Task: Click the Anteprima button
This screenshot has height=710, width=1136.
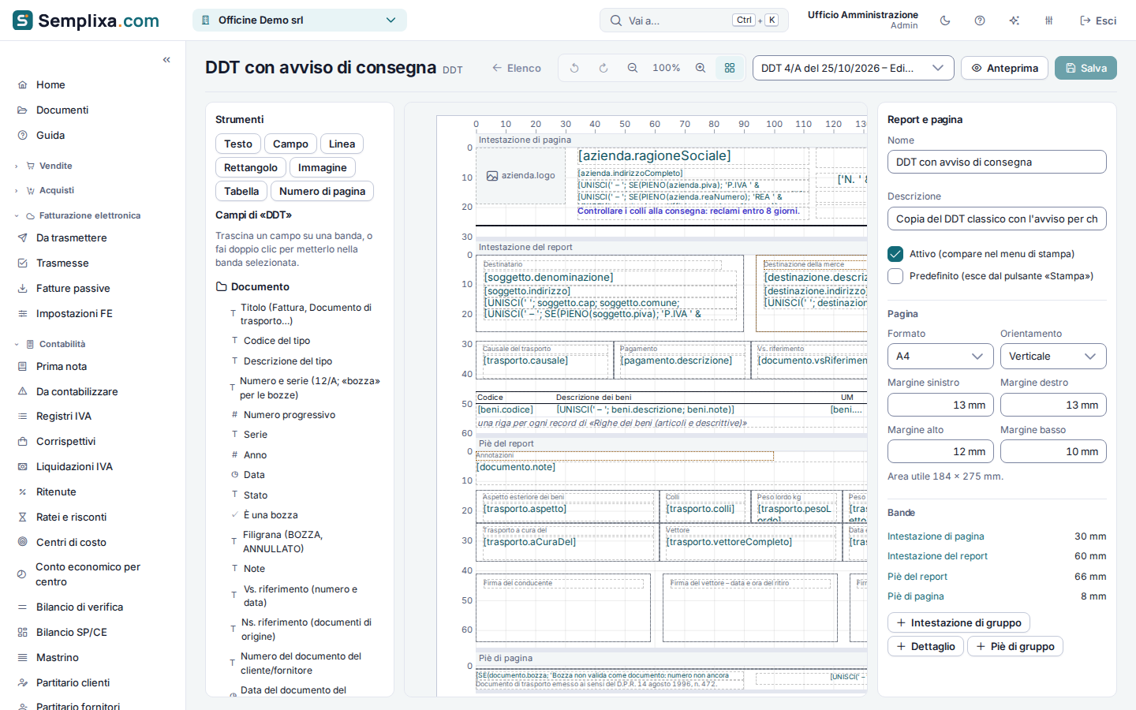Action: 1004,68
